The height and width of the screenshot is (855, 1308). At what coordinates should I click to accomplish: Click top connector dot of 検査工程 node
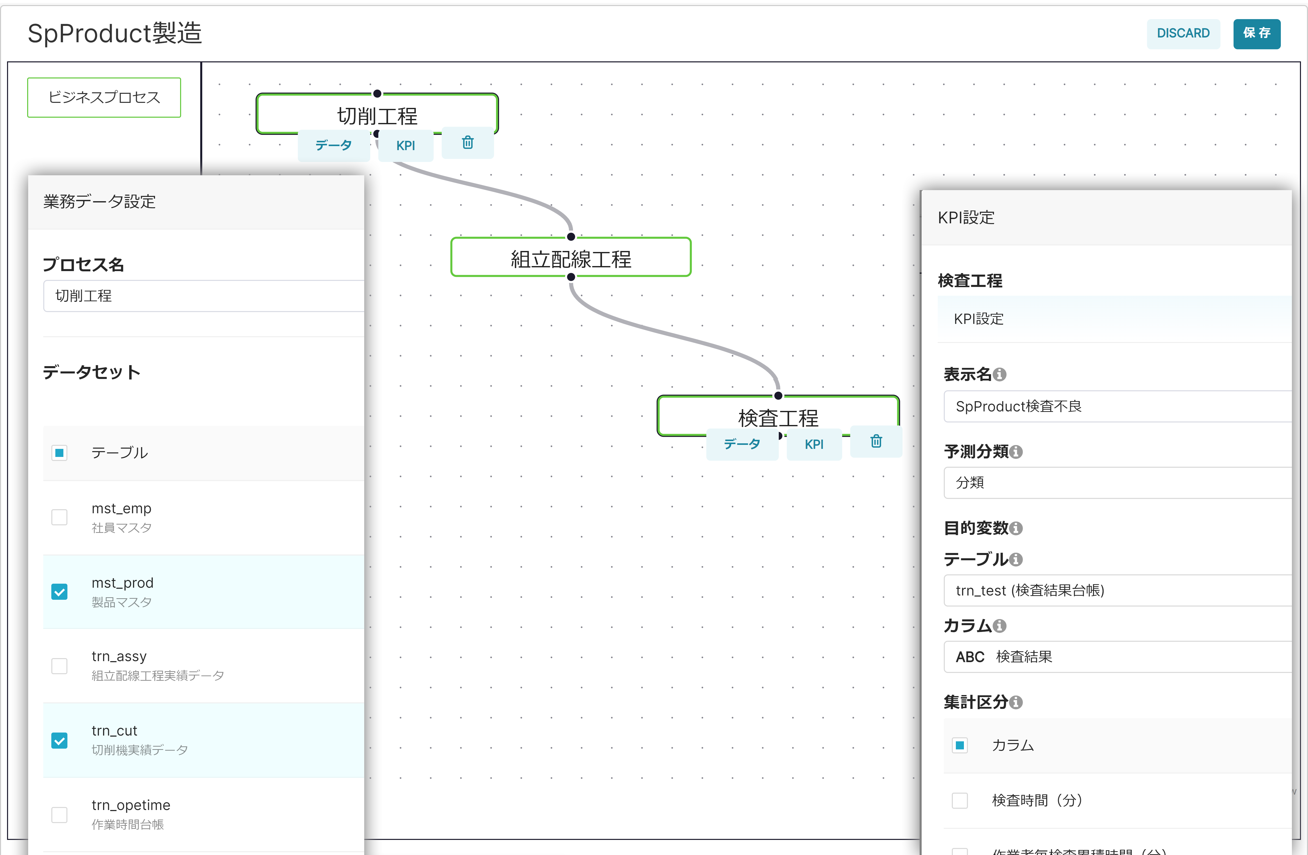[778, 396]
